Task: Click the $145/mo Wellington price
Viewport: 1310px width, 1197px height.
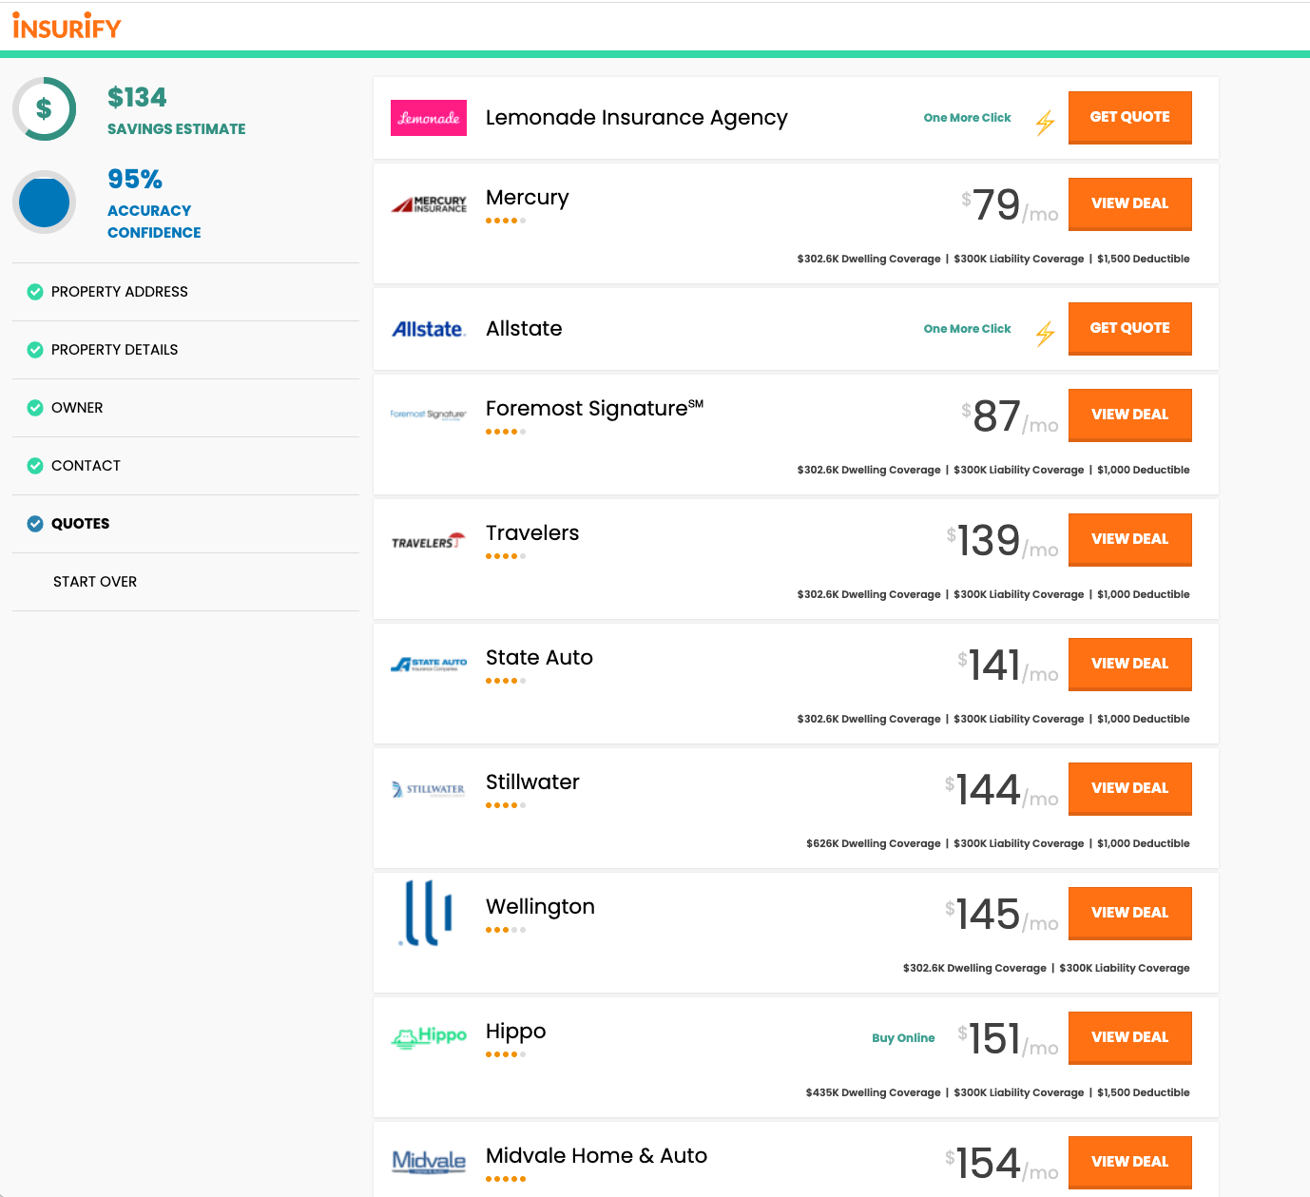Action: [1001, 915]
